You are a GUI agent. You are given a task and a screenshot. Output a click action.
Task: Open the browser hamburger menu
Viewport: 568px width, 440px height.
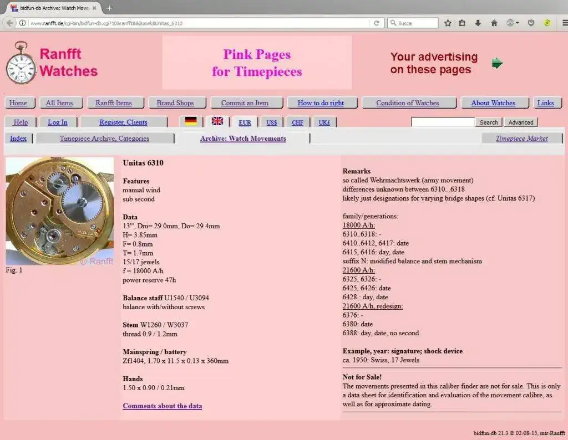click(x=565, y=23)
